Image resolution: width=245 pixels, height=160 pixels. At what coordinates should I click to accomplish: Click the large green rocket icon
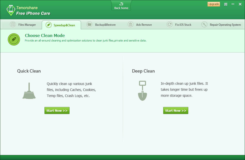14,39
